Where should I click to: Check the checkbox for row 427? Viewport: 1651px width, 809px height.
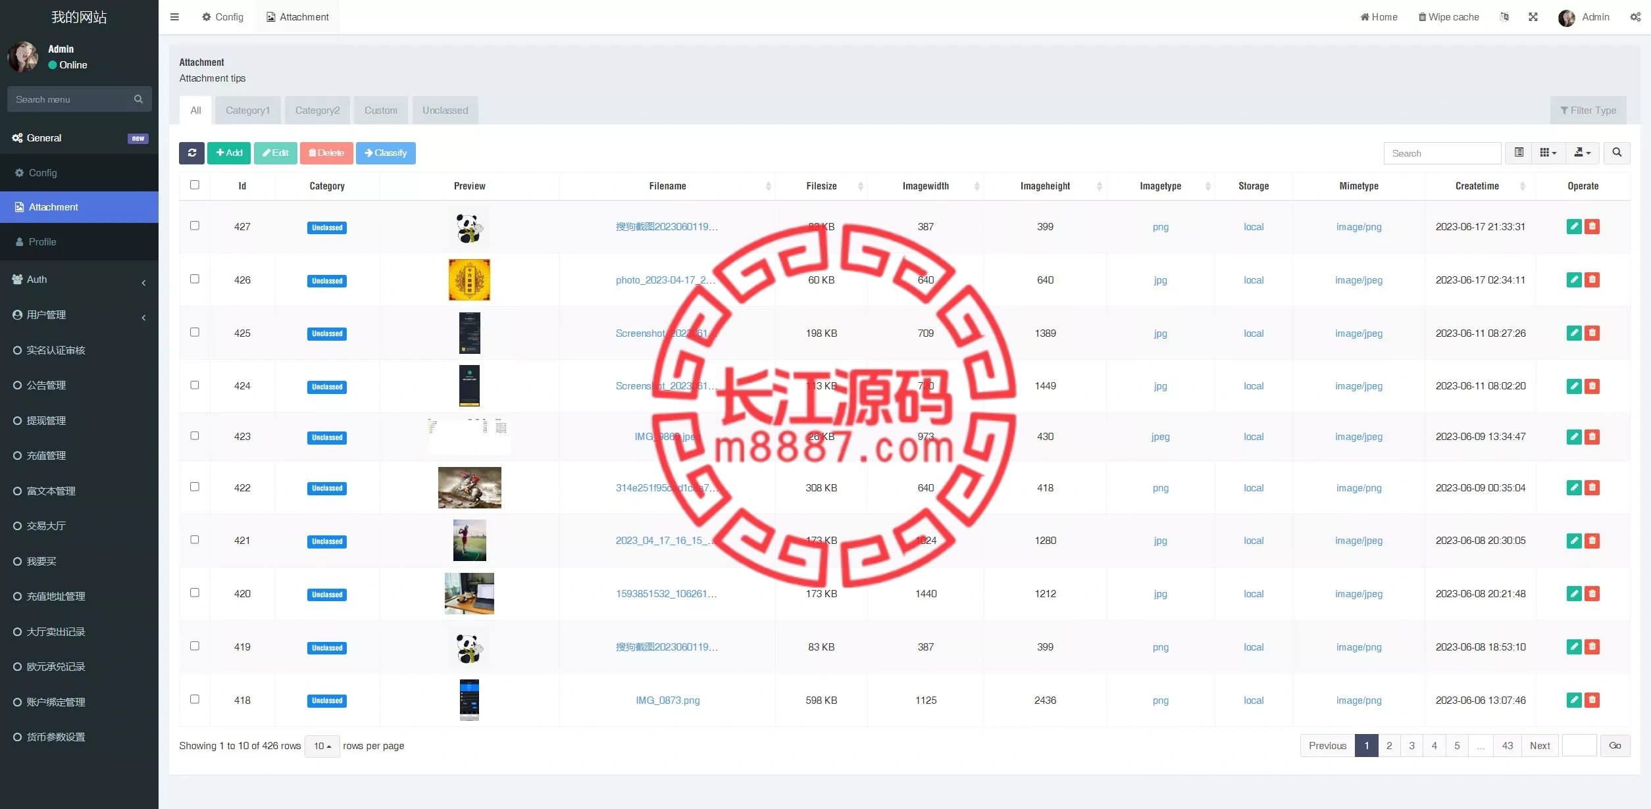click(195, 226)
